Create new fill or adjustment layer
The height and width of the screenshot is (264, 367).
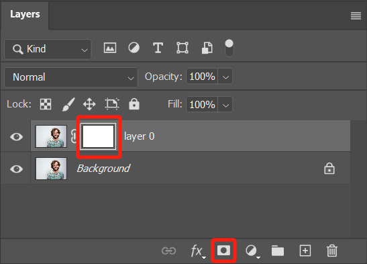pyautogui.click(x=252, y=251)
